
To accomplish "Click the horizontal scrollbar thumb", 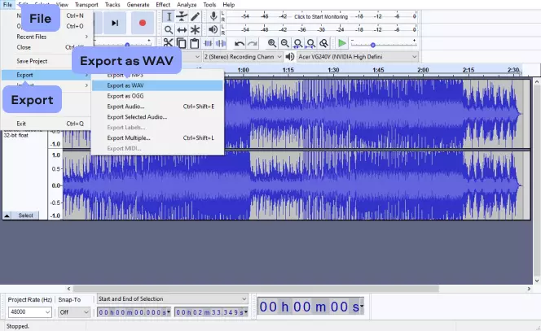I will pos(256,289).
